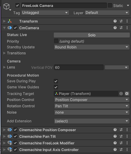Screen dimensions: 131x154
Task: Click the Cinemachine Input Axis Controller icon
Action: pyautogui.click(x=10, y=149)
